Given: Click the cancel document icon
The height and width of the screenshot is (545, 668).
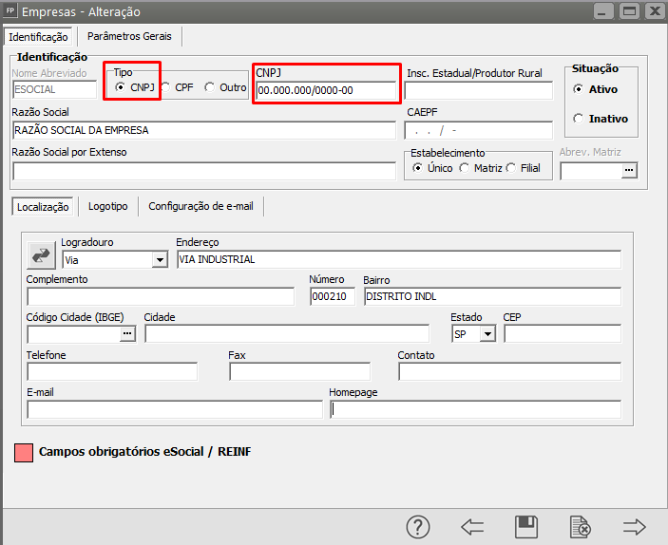Looking at the screenshot, I should 580,526.
